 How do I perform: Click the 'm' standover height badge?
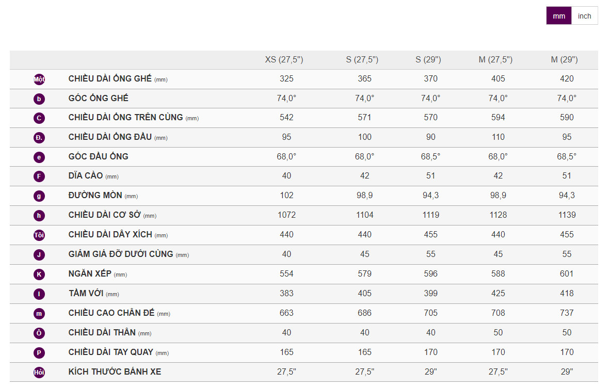click(x=39, y=314)
